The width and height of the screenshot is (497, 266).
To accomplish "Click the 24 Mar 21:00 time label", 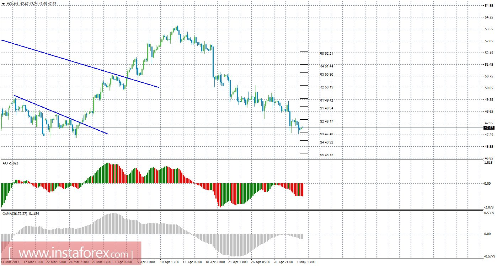I will [79, 262].
